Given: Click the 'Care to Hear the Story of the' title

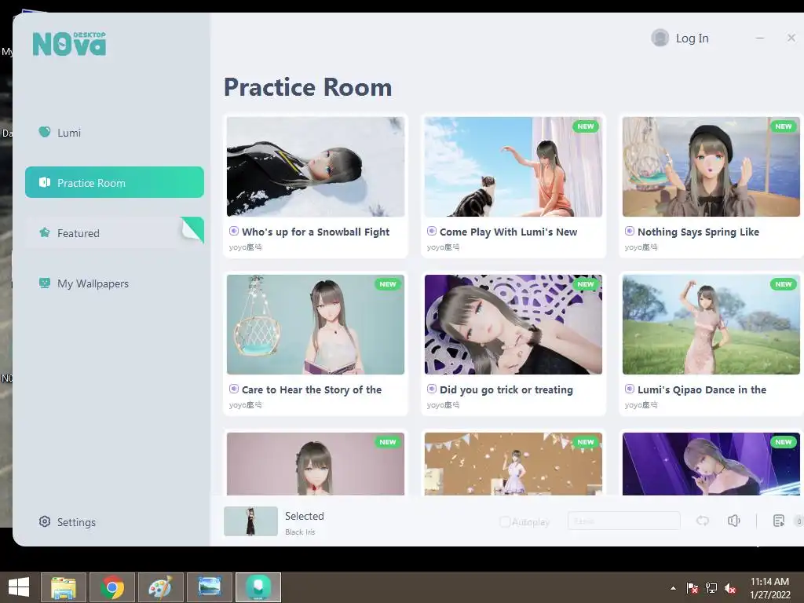Looking at the screenshot, I should [311, 389].
